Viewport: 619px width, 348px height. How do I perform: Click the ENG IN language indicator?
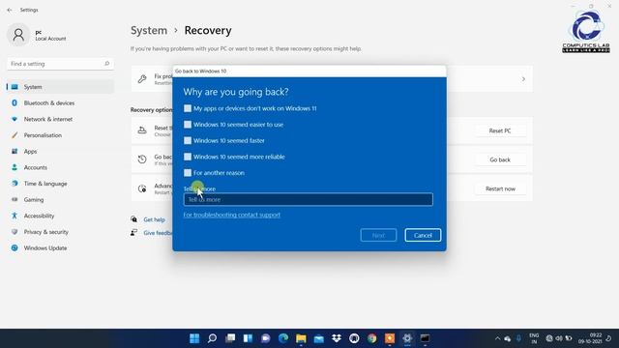coord(534,338)
